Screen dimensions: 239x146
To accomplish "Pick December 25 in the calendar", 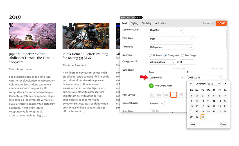I will (208, 111).
